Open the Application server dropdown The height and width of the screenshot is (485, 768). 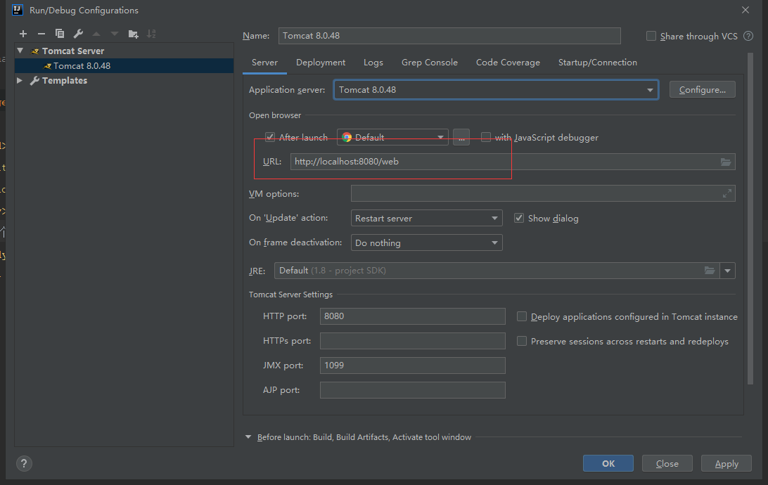[x=496, y=89]
